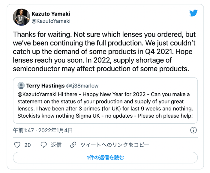Screen dimensions: 210x173
Task: Click the @KazutoYamaki mention in quoted tweet
Action: click(37, 95)
